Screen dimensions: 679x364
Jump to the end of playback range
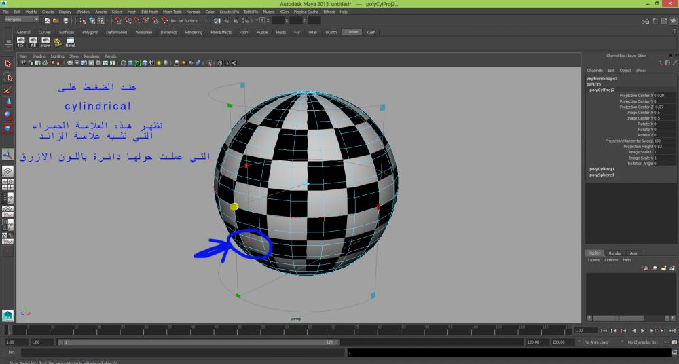(x=672, y=331)
